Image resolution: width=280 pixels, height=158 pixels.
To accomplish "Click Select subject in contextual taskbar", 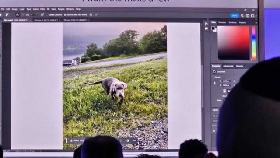I will coord(77,140).
